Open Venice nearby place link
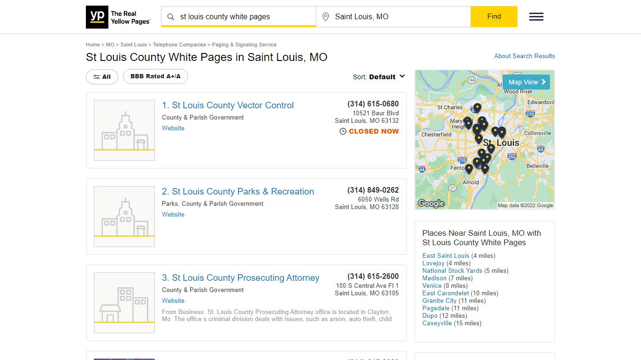This screenshot has height=360, width=641. point(432,285)
